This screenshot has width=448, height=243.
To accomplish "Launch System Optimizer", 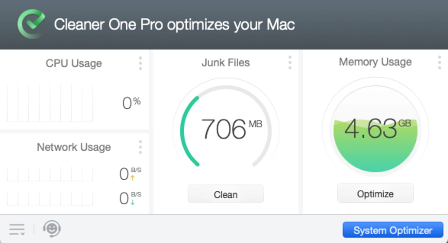I will click(x=393, y=230).
